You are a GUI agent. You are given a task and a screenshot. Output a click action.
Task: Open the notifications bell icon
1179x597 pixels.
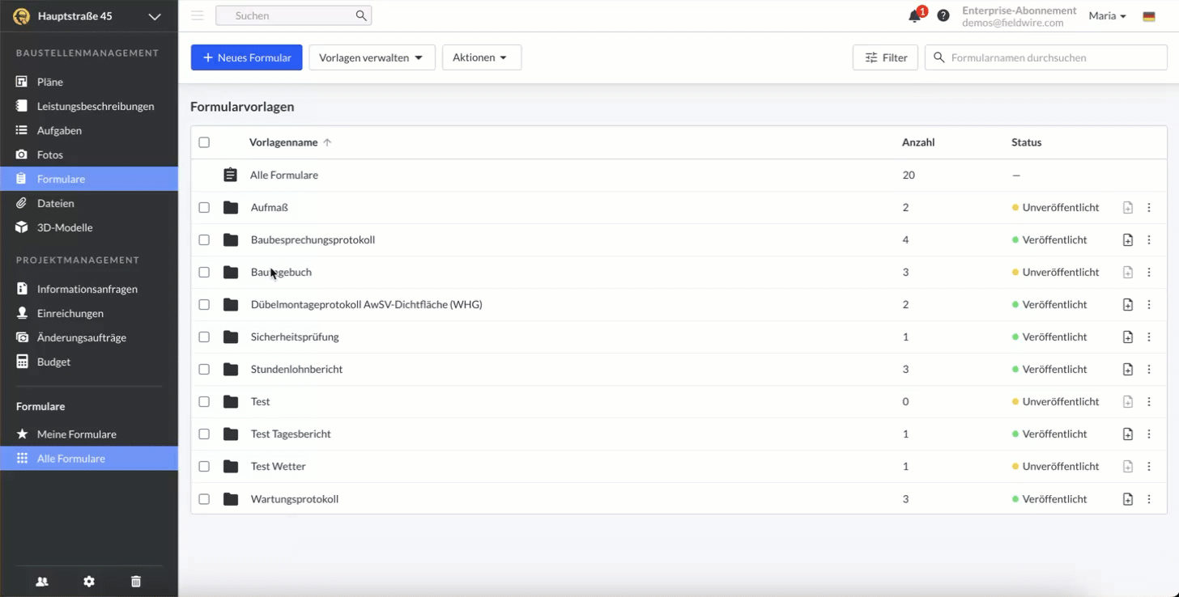[x=915, y=16]
